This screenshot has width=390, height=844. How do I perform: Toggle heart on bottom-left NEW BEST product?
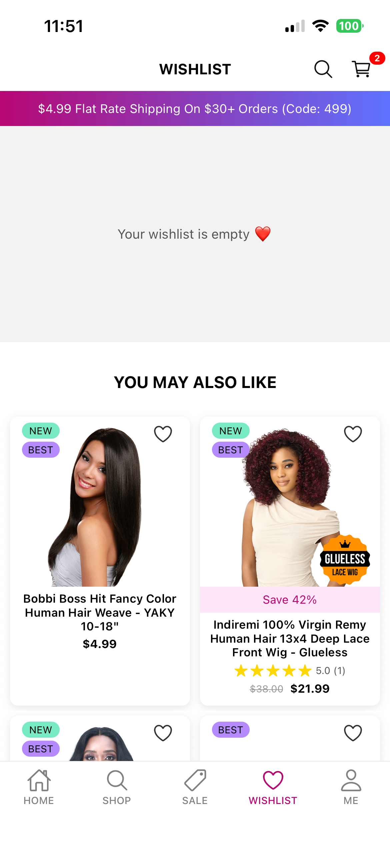(x=163, y=733)
